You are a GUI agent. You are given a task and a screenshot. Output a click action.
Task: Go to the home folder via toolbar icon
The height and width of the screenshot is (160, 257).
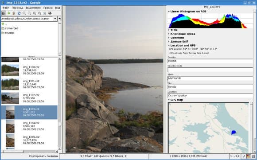pyautogui.click(x=14, y=13)
